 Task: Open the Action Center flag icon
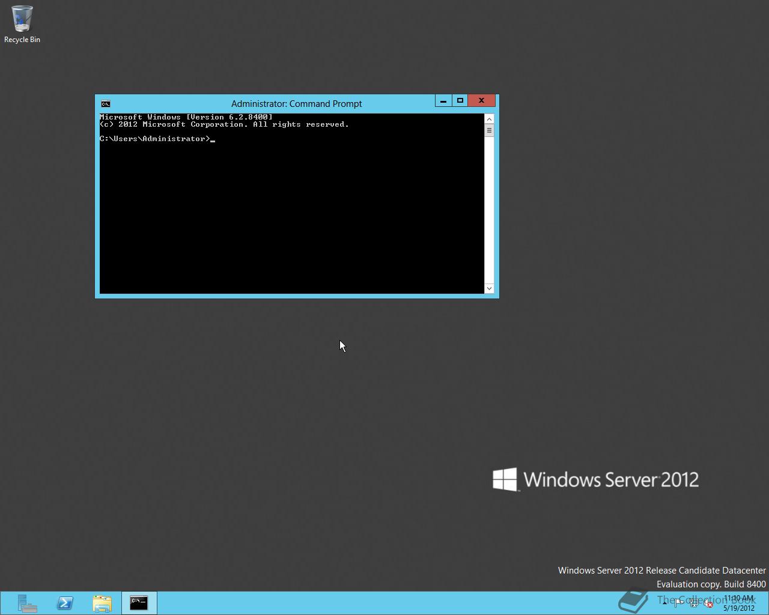click(679, 603)
